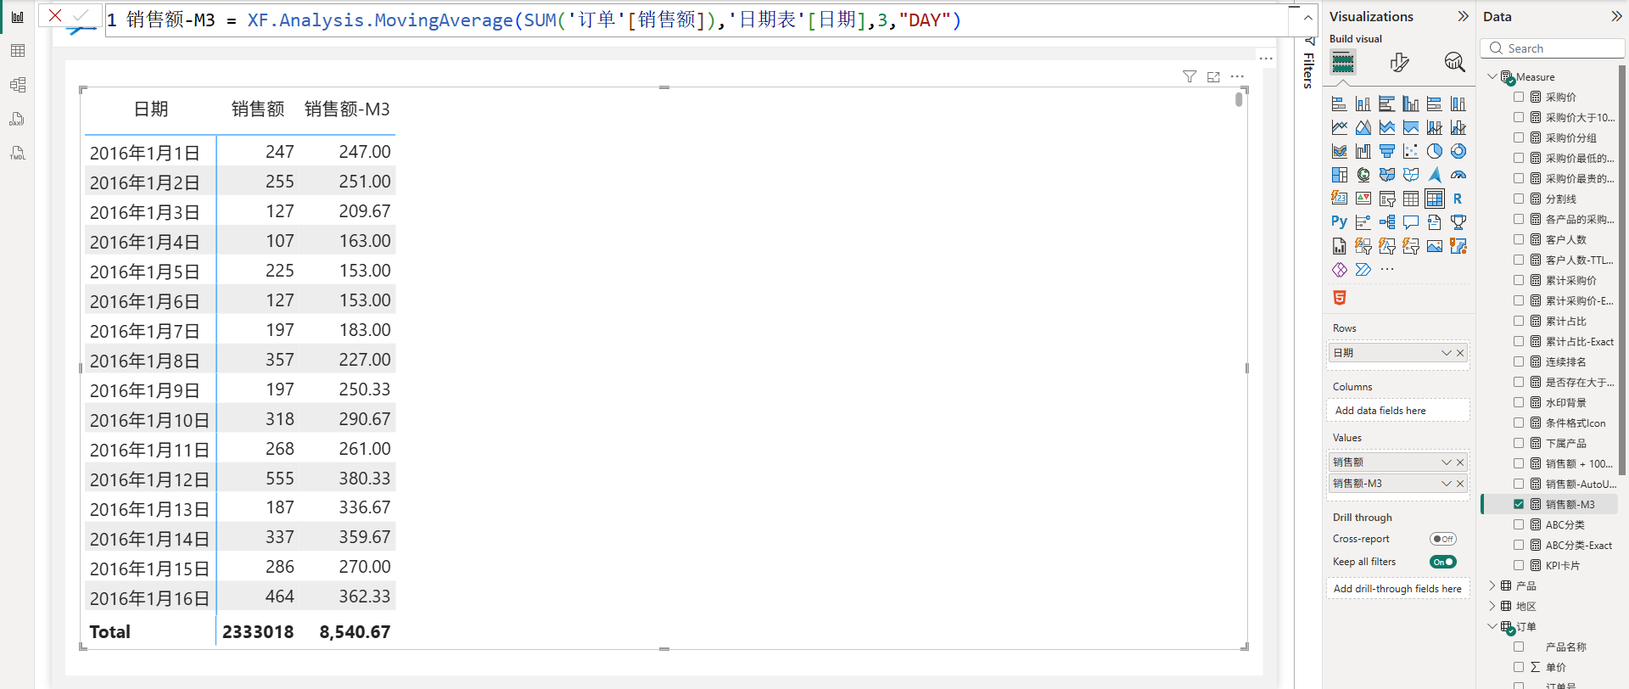Switch to the Model view icon
The image size is (1629, 689).
pos(17,85)
